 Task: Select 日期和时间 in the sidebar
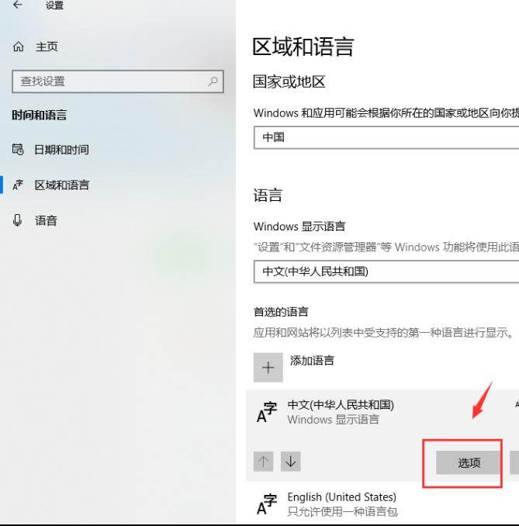pyautogui.click(x=61, y=150)
